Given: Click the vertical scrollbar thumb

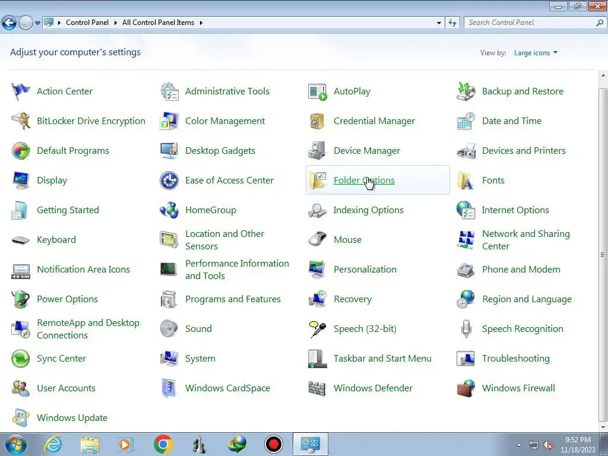Looking at the screenshot, I should tap(603, 254).
